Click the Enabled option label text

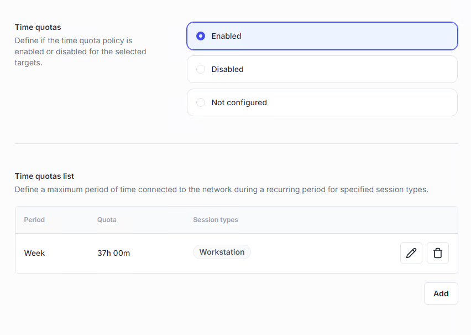point(226,36)
